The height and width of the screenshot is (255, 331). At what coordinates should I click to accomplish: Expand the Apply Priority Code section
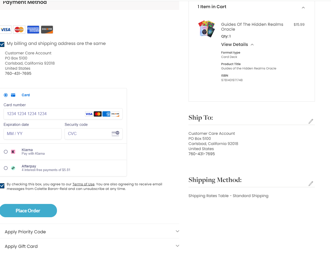(x=177, y=231)
